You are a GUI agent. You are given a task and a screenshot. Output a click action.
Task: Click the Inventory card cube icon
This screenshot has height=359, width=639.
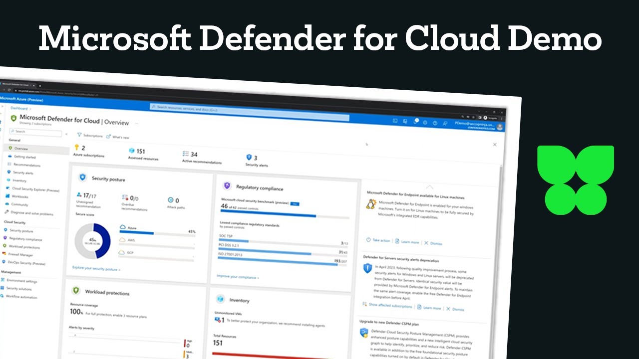click(220, 299)
